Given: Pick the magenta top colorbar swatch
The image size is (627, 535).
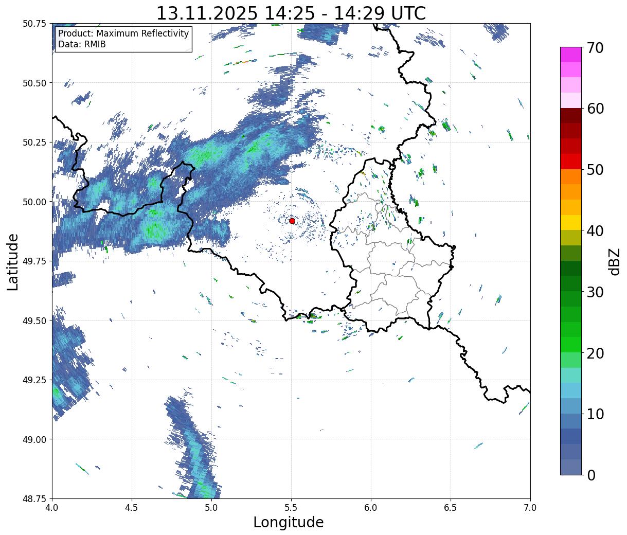Looking at the screenshot, I should (571, 55).
